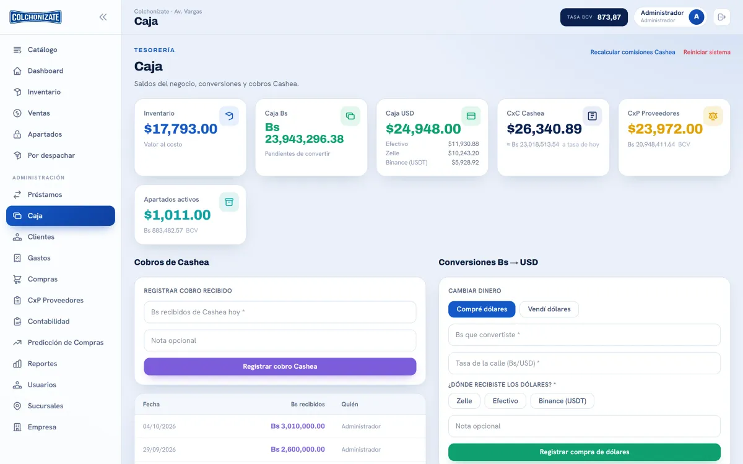Click the Por despachar package icon
This screenshot has width=743, height=464.
click(17, 155)
